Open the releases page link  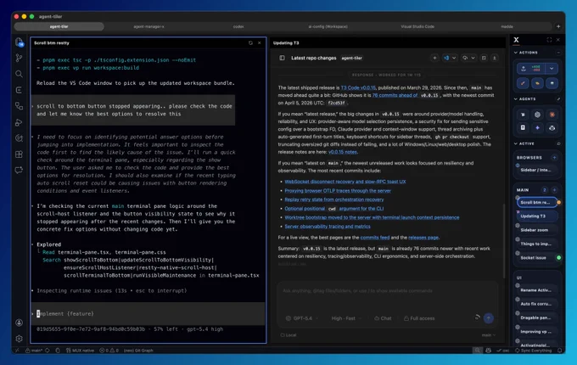(423, 238)
